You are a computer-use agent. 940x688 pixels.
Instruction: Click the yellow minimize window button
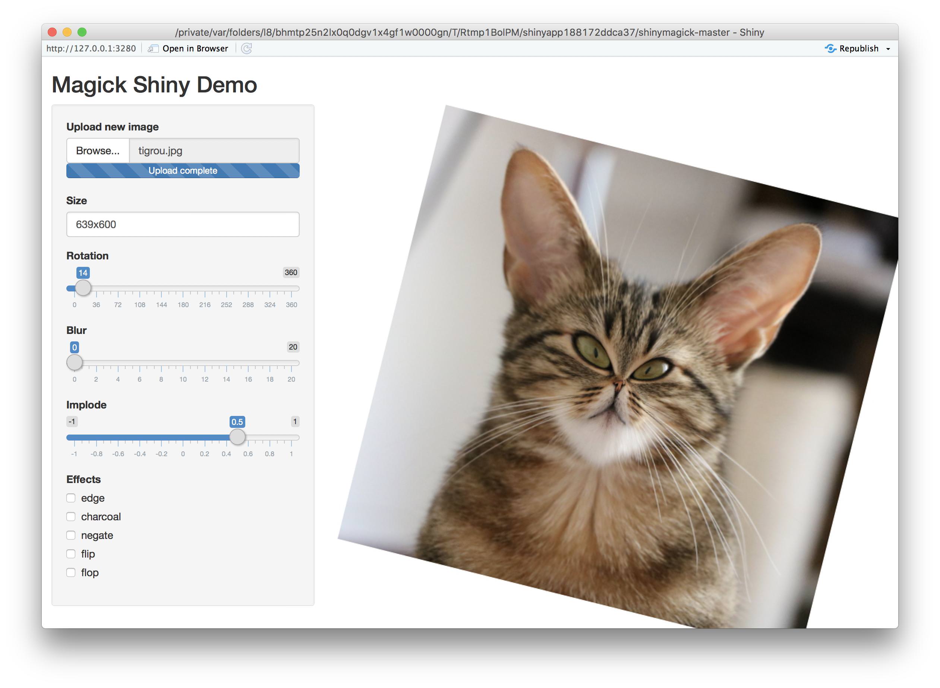[x=67, y=32]
